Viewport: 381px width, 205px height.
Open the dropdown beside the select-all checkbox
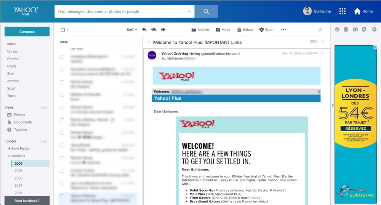[x=68, y=30]
